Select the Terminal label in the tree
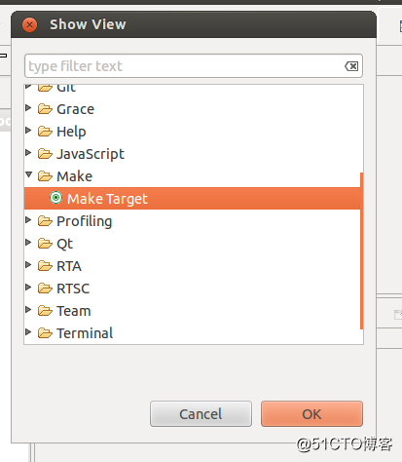This screenshot has width=402, height=462. 85,333
